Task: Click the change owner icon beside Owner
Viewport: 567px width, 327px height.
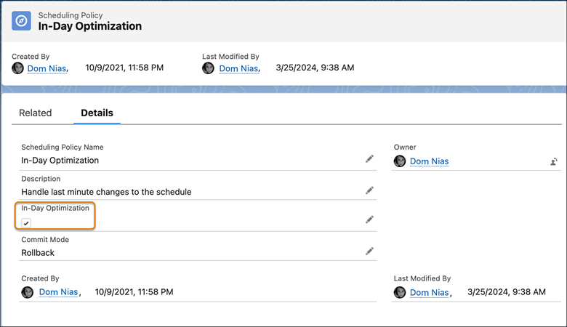Action: 553,161
